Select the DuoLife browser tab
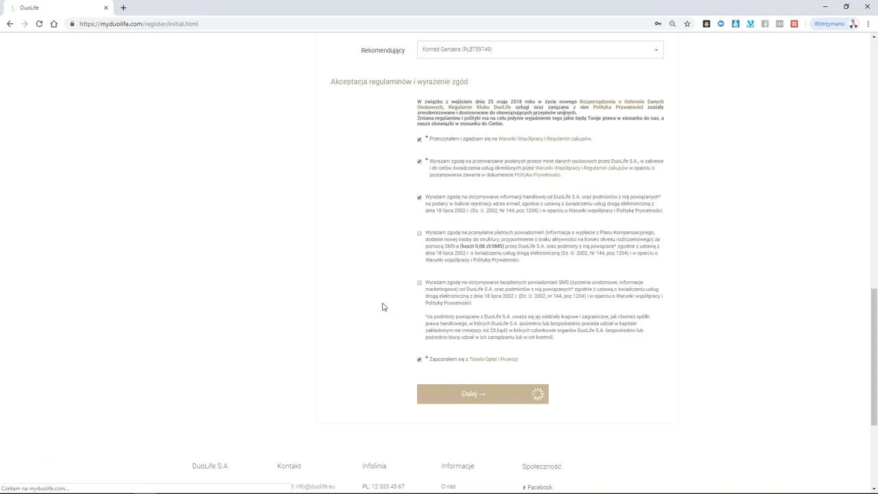878x494 pixels. [58, 8]
